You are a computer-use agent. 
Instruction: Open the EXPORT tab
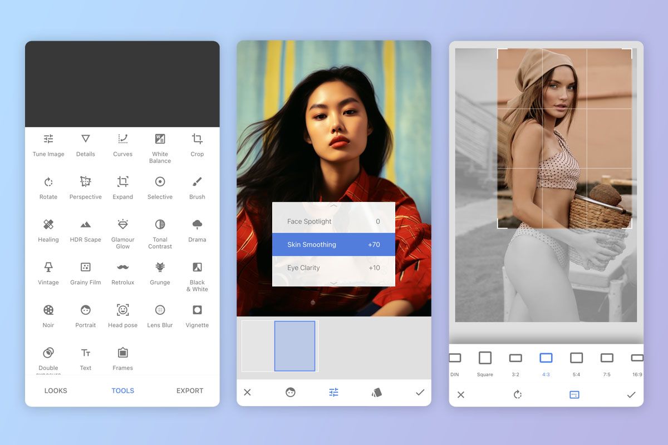tap(190, 390)
